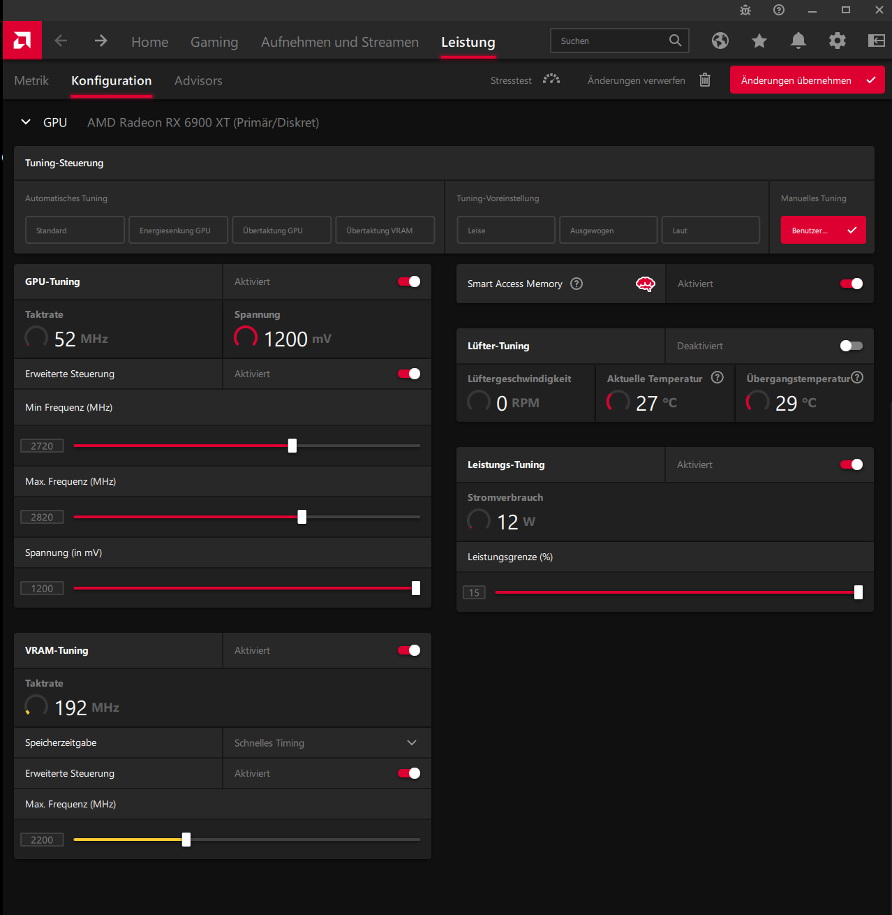This screenshot has width=892, height=915.
Task: Click Stresstest label
Action: [x=511, y=80]
